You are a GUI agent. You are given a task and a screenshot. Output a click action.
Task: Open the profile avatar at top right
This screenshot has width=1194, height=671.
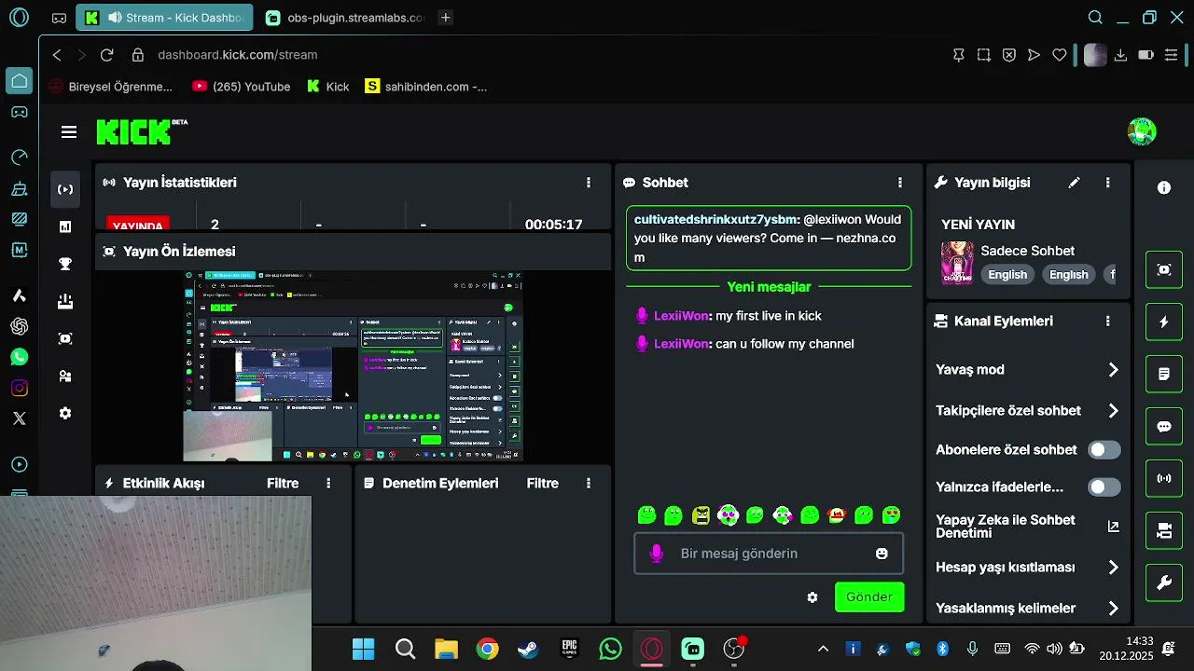(1142, 131)
